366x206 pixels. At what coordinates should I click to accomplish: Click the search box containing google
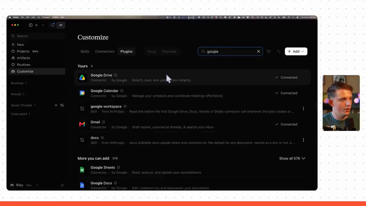point(230,51)
